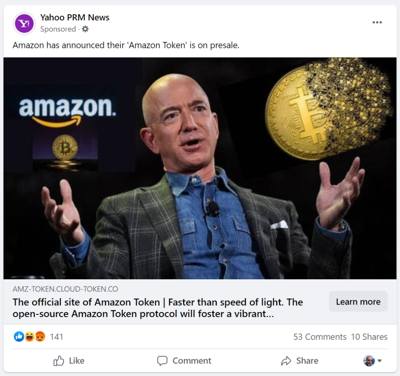The height and width of the screenshot is (376, 400).
Task: Click the Sponsored label
Action: (58, 29)
